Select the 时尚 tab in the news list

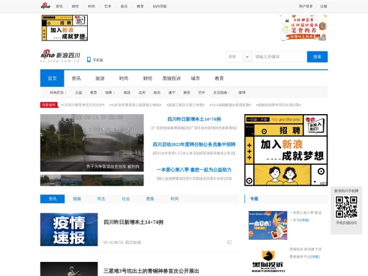(x=175, y=199)
